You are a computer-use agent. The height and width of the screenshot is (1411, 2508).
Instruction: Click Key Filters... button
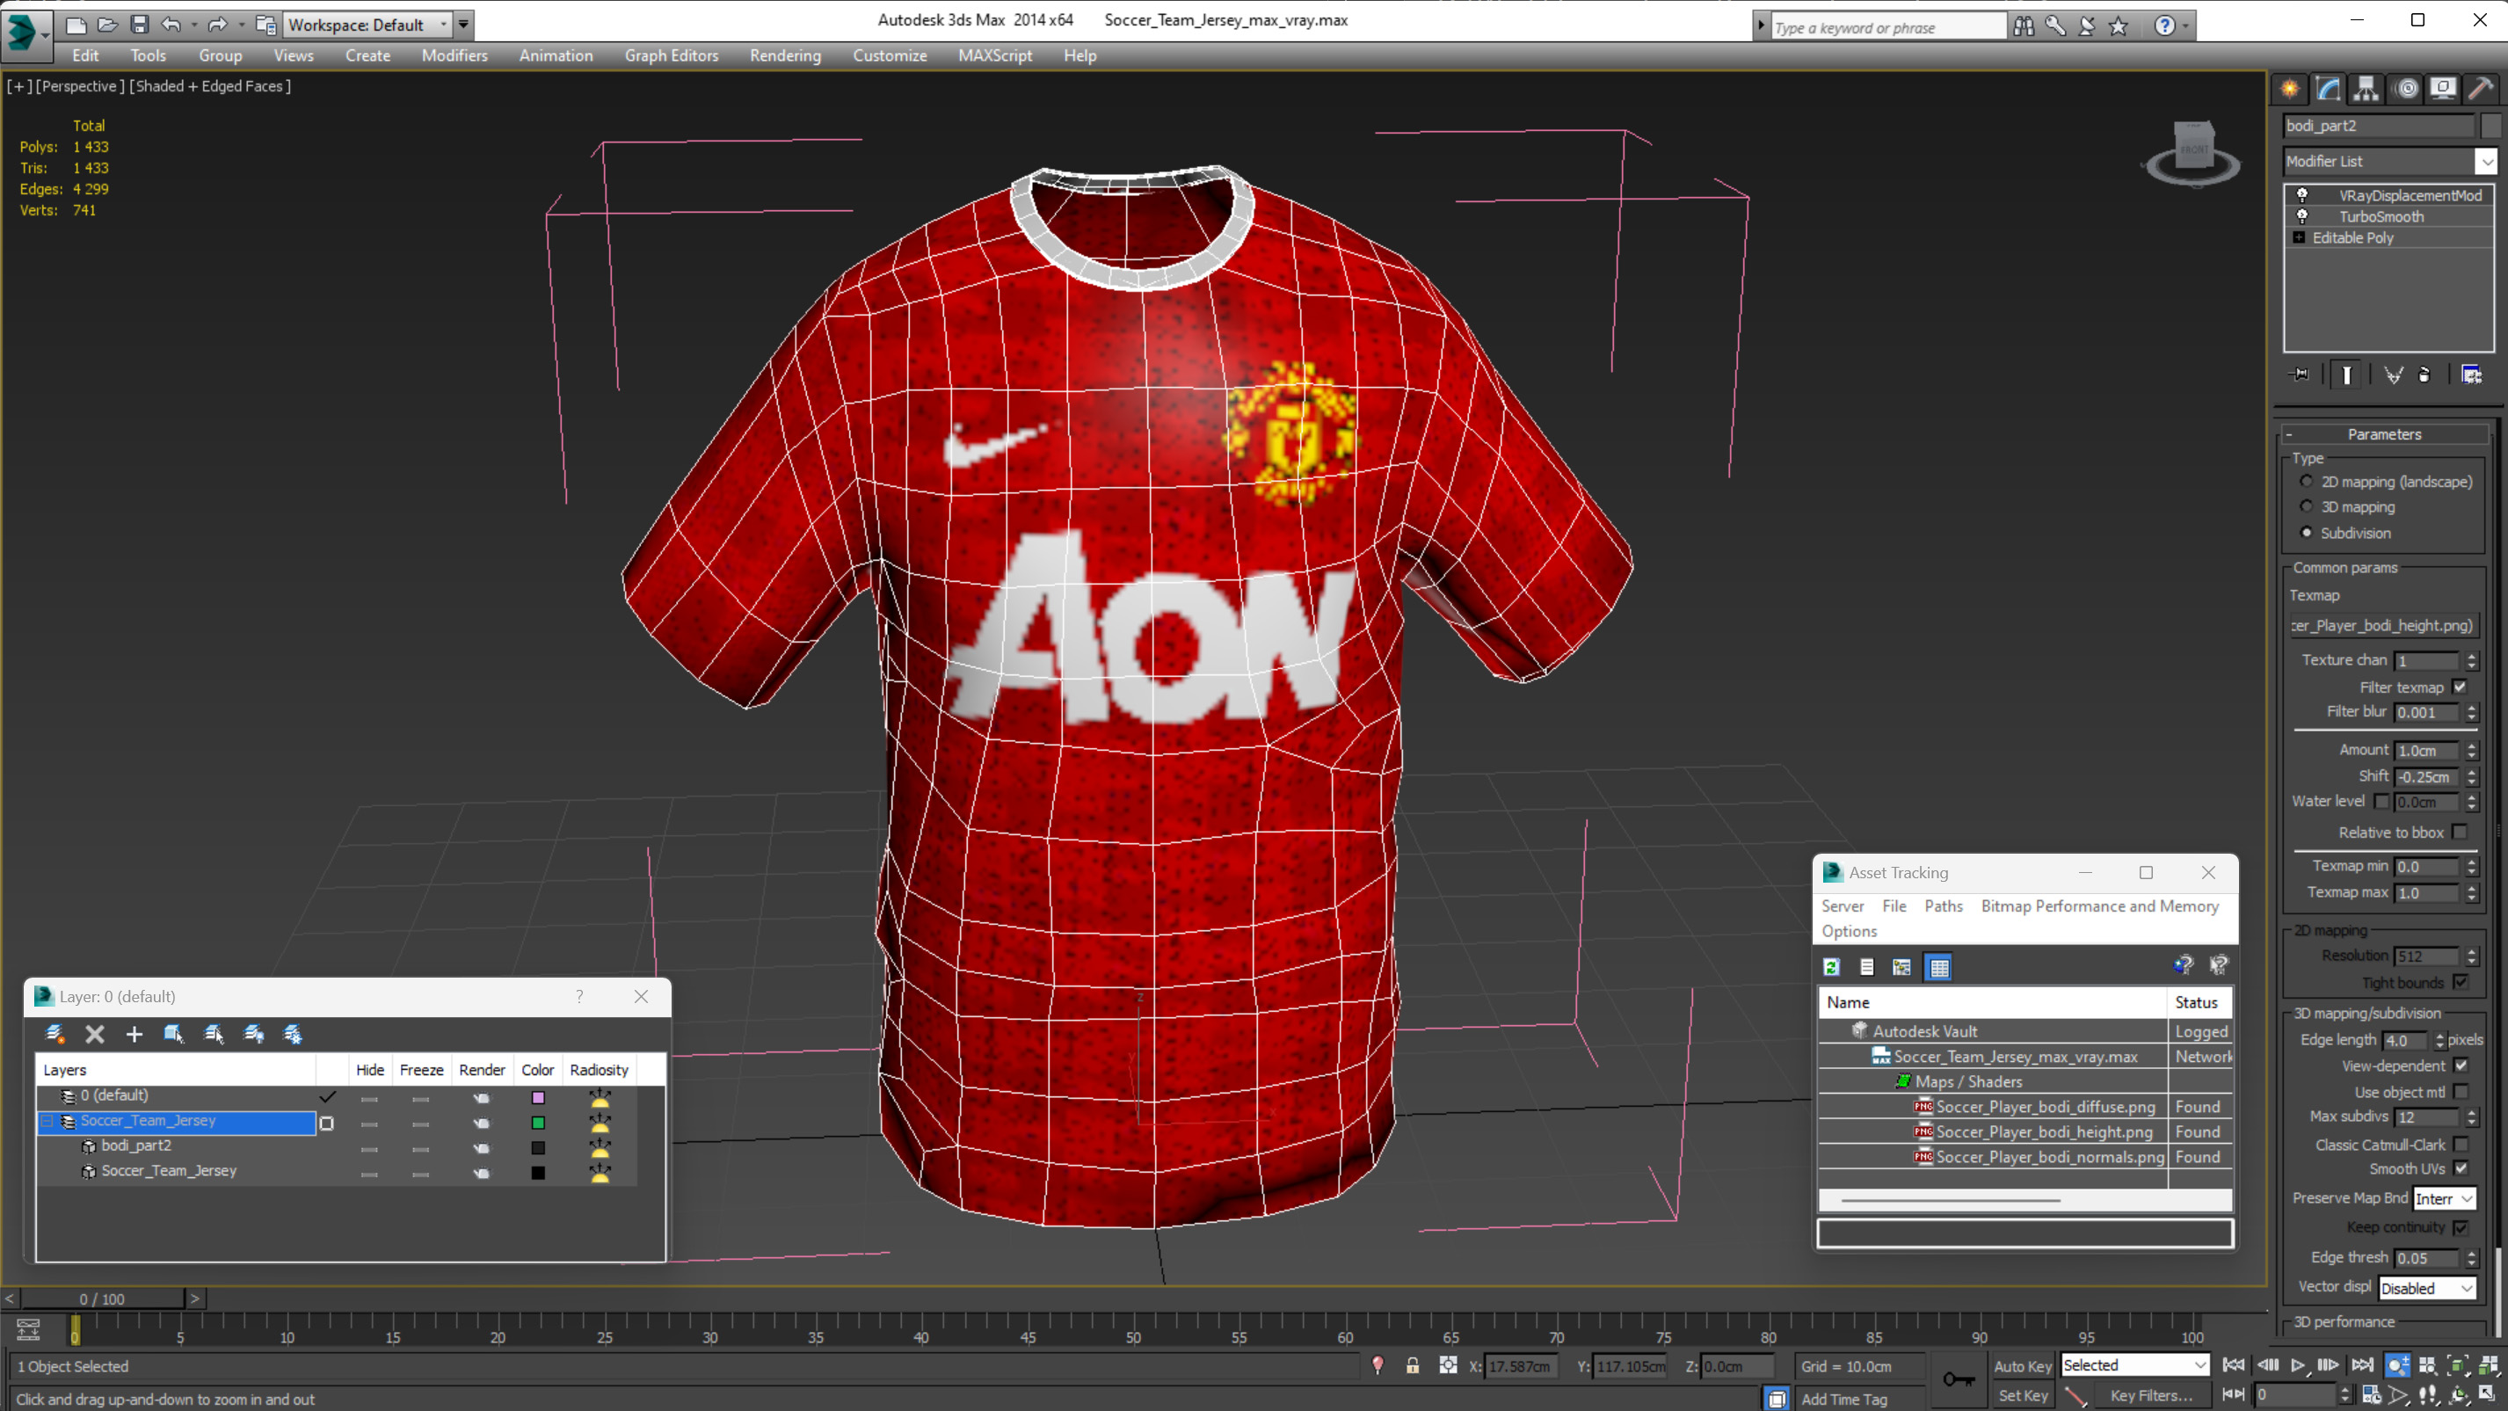[x=2151, y=1395]
